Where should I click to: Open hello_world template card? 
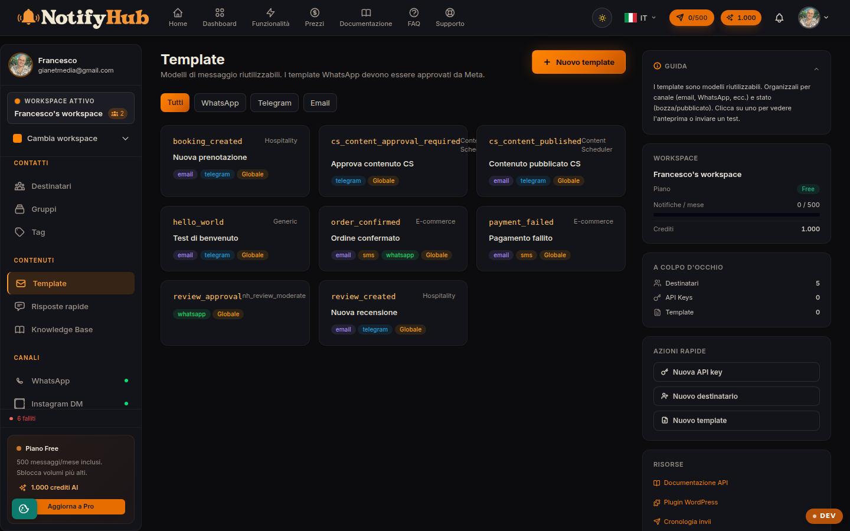(235, 238)
